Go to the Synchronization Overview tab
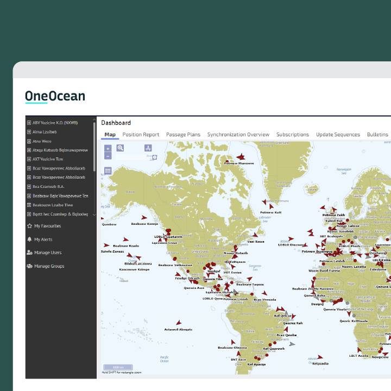 [238, 135]
